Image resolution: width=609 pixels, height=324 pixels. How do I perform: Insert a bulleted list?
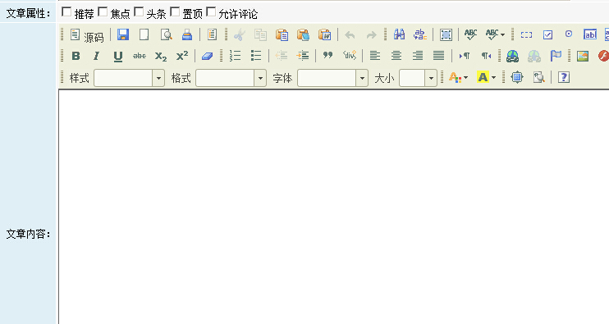click(x=256, y=56)
